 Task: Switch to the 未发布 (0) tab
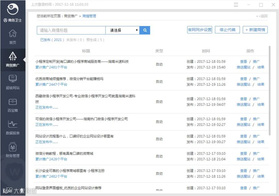pos(75,40)
